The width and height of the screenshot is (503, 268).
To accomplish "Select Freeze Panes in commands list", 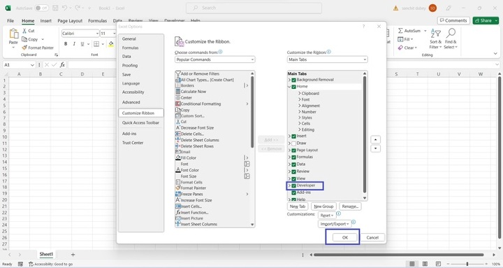I will [212, 194].
